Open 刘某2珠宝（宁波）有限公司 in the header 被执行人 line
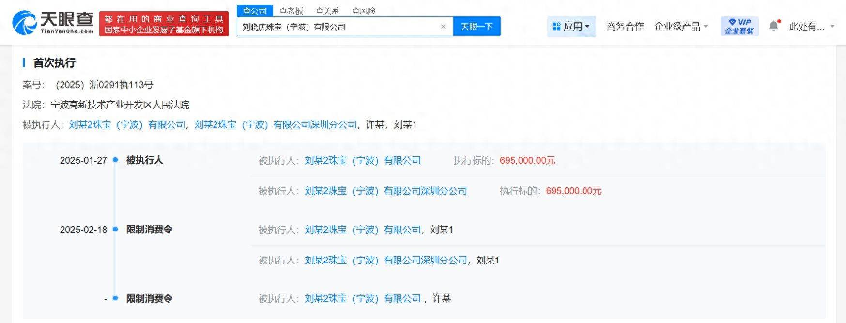 click(x=127, y=124)
